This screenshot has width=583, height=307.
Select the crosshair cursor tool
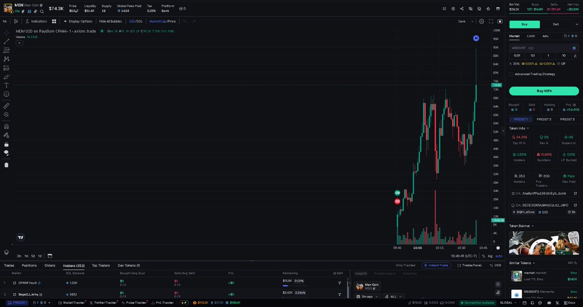pyautogui.click(x=6, y=33)
